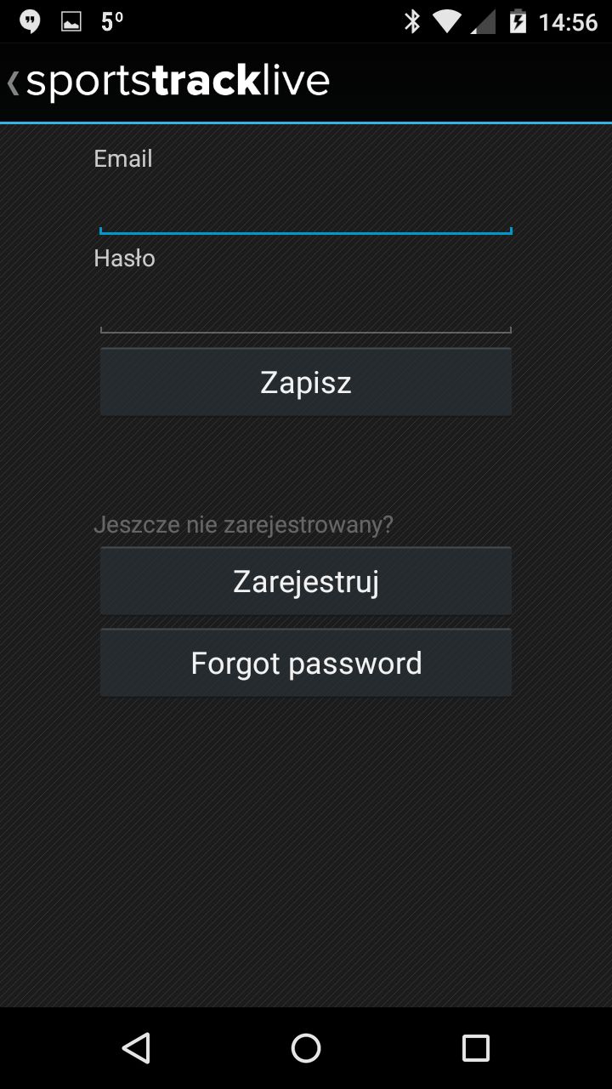Tap the Hasło label text
The image size is (612, 1089).
[x=125, y=259]
